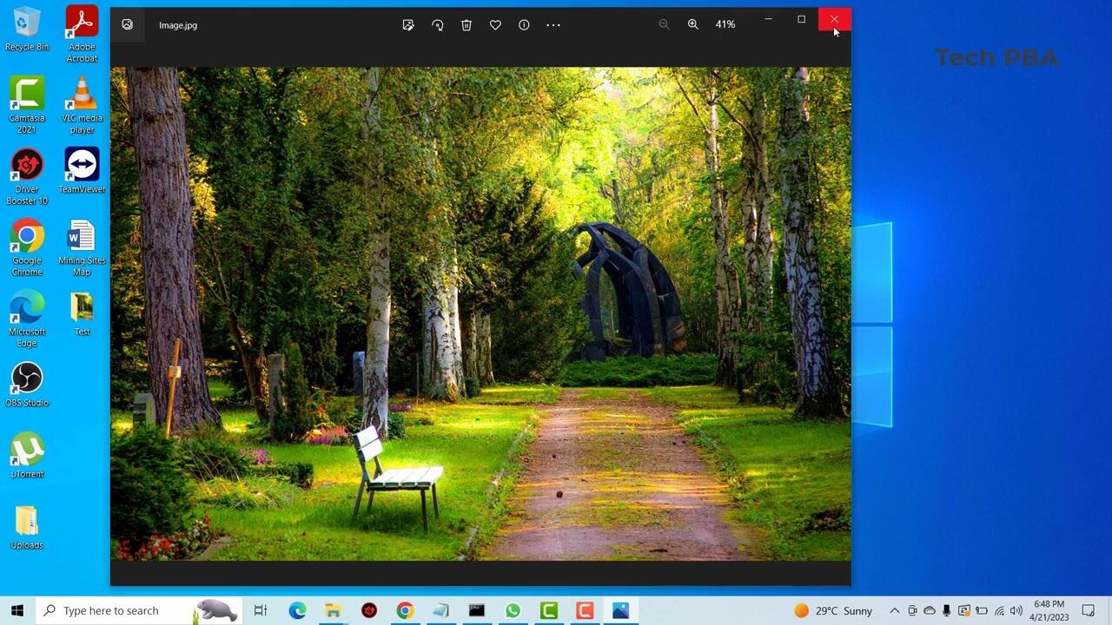The height and width of the screenshot is (625, 1112).
Task: Open the Windows Start menu
Action: tap(17, 611)
